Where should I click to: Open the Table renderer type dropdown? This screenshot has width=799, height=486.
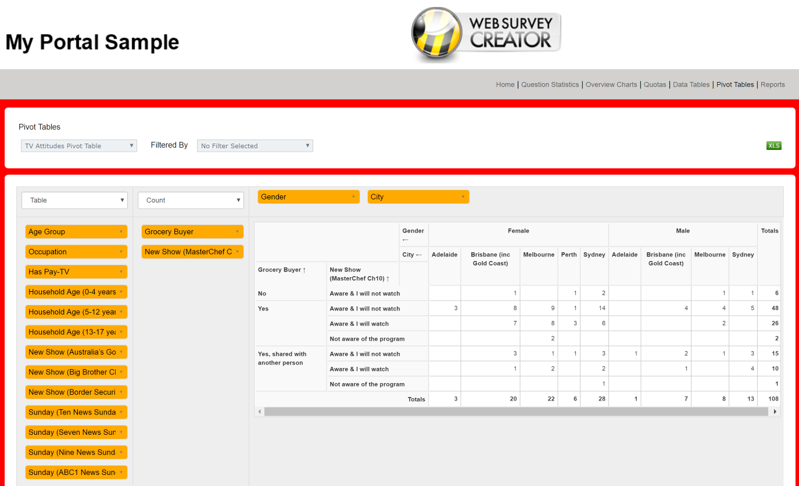coord(74,201)
